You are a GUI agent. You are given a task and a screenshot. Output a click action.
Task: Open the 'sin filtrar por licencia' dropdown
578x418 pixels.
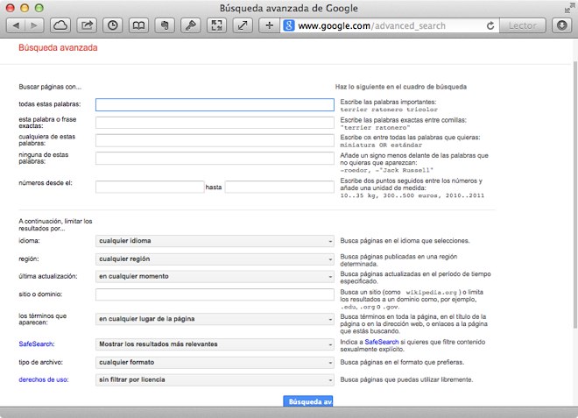(x=215, y=379)
